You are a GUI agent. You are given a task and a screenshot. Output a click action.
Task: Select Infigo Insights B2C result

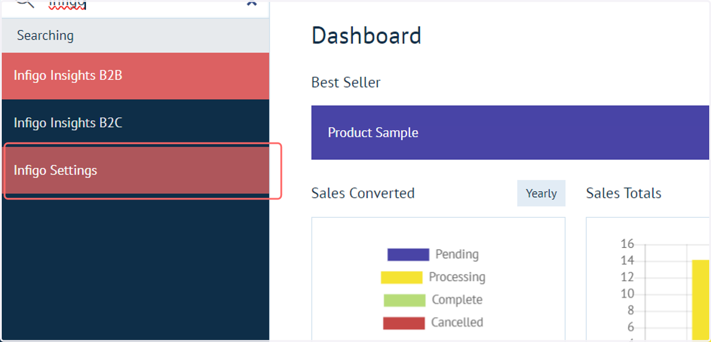pyautogui.click(x=136, y=123)
